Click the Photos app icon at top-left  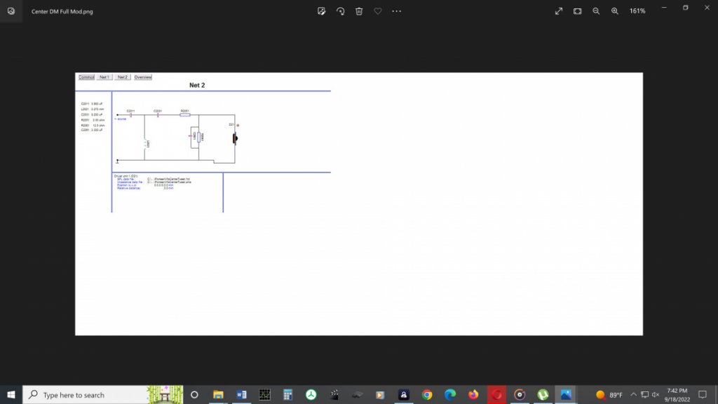pyautogui.click(x=11, y=11)
